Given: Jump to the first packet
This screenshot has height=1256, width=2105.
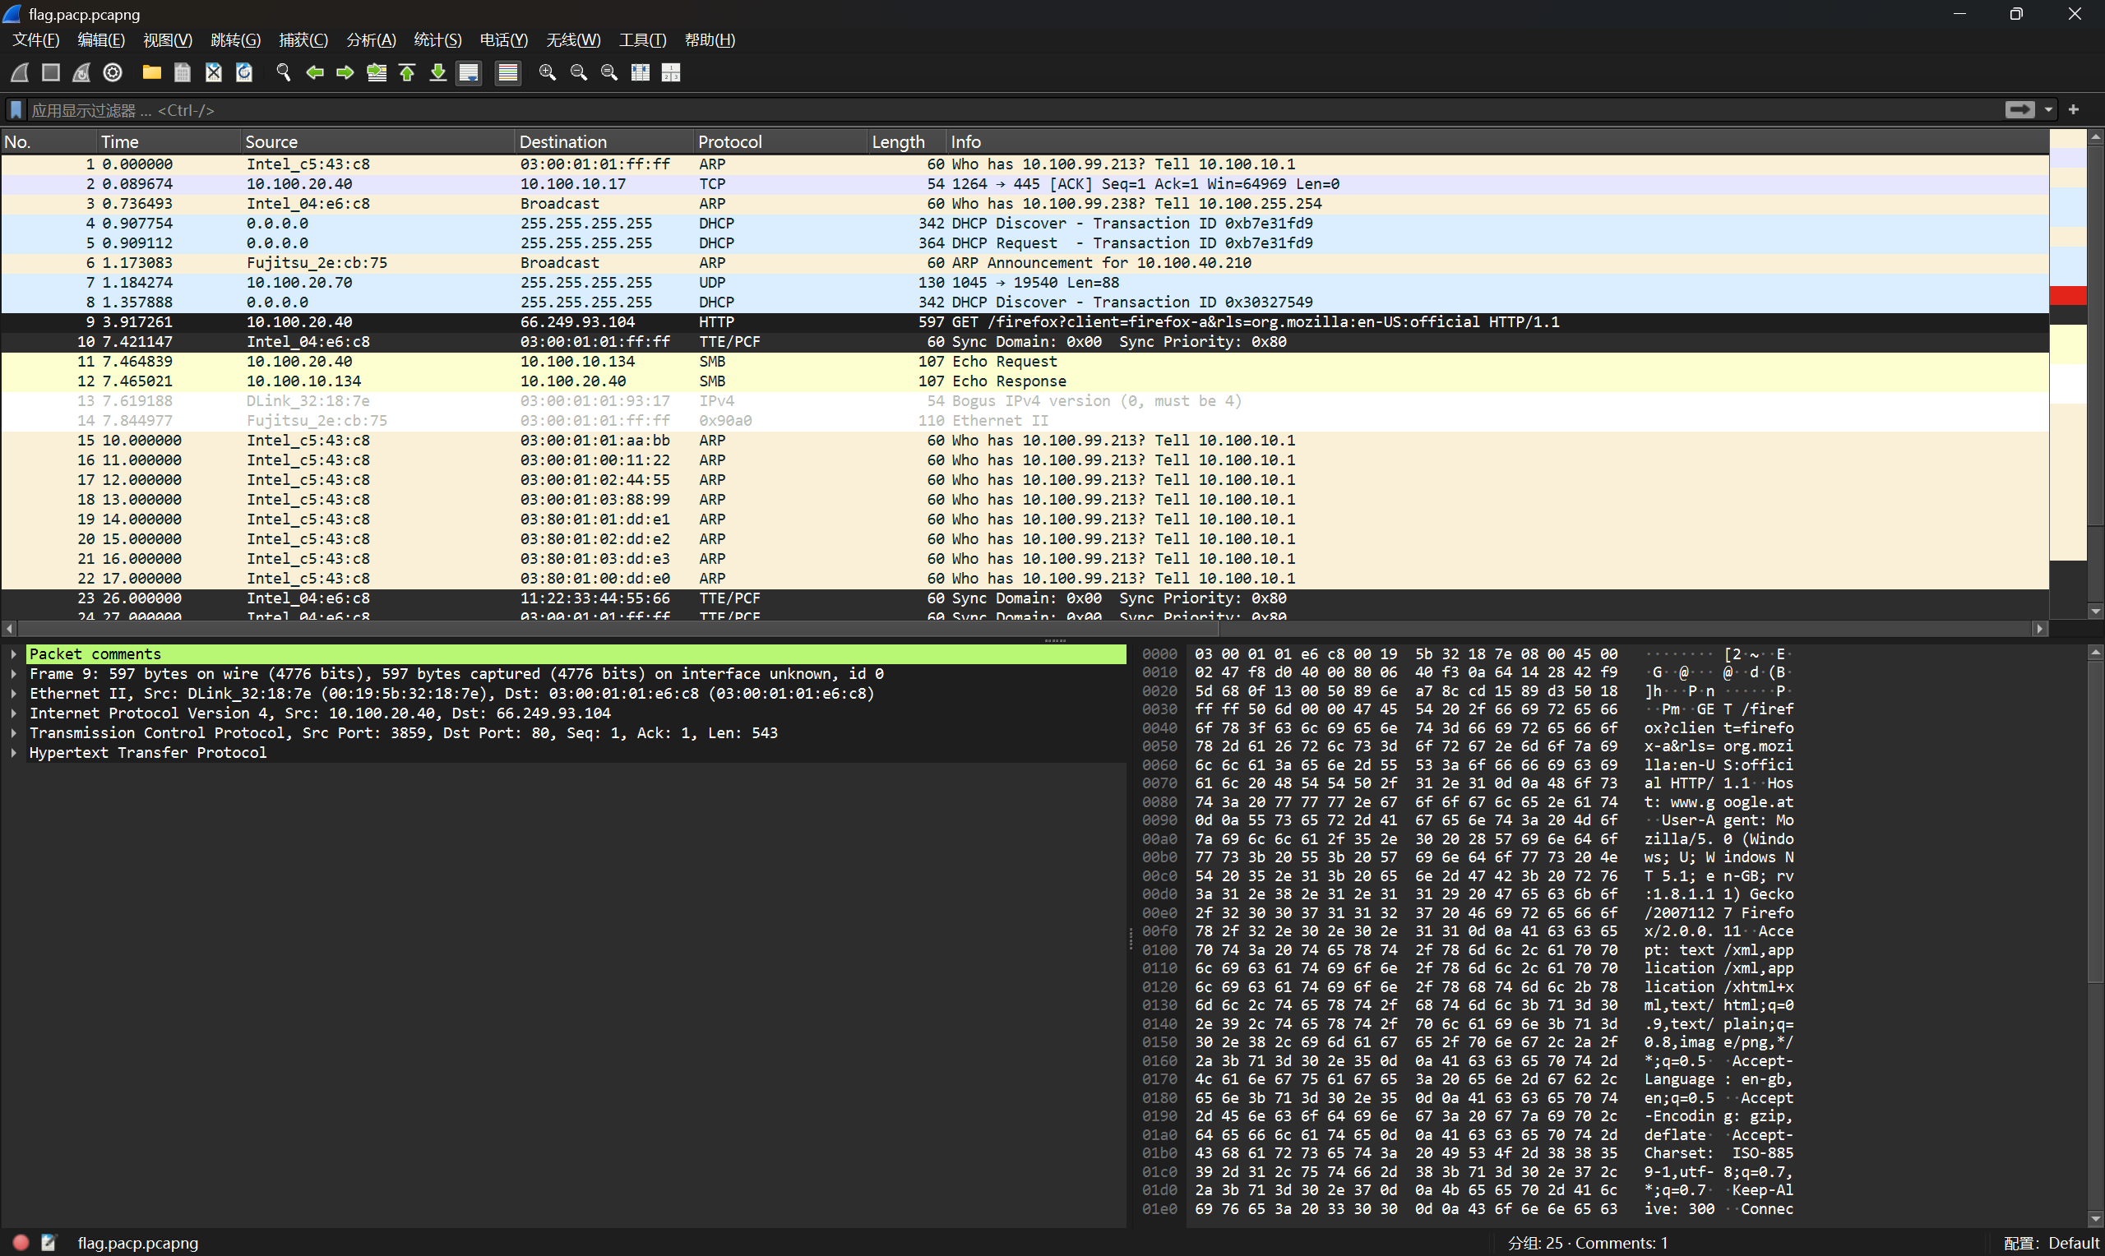Looking at the screenshot, I should click(x=407, y=73).
